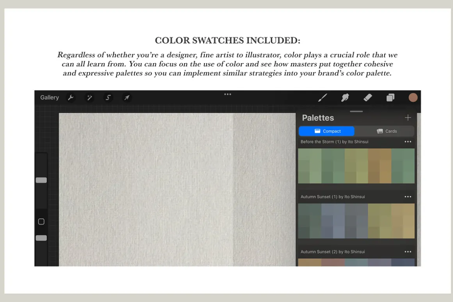Open the Adjustments magic wand menu
This screenshot has width=453, height=302.
[x=89, y=98]
